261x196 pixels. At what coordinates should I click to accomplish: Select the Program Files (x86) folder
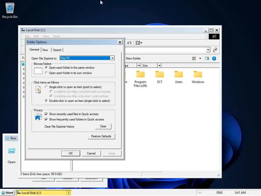pyautogui.click(x=140, y=79)
